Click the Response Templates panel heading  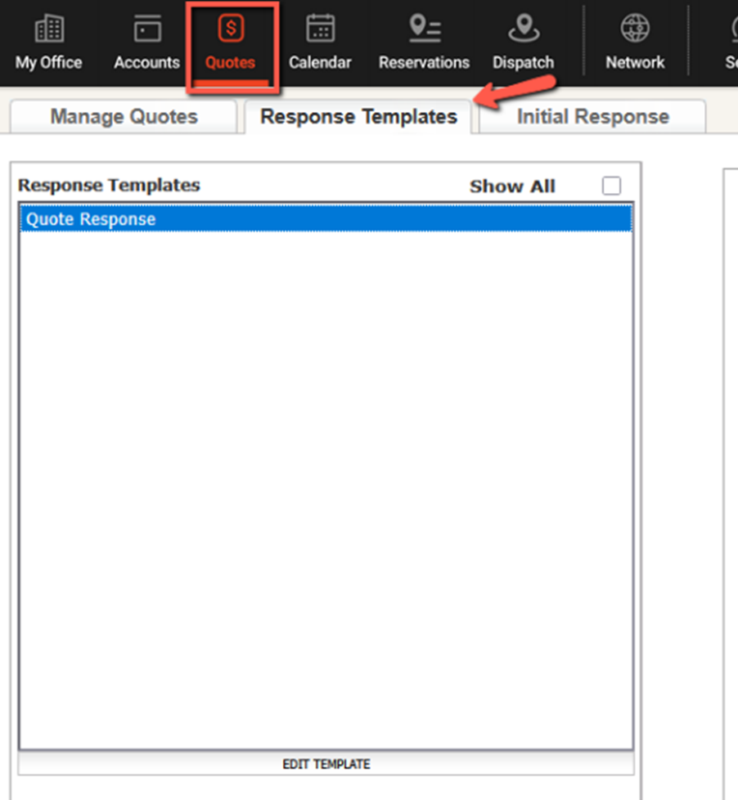coord(109,186)
